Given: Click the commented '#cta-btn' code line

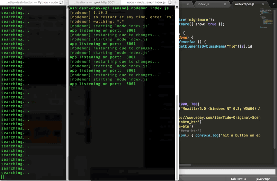Looking at the screenshot, I should [x=190, y=131].
